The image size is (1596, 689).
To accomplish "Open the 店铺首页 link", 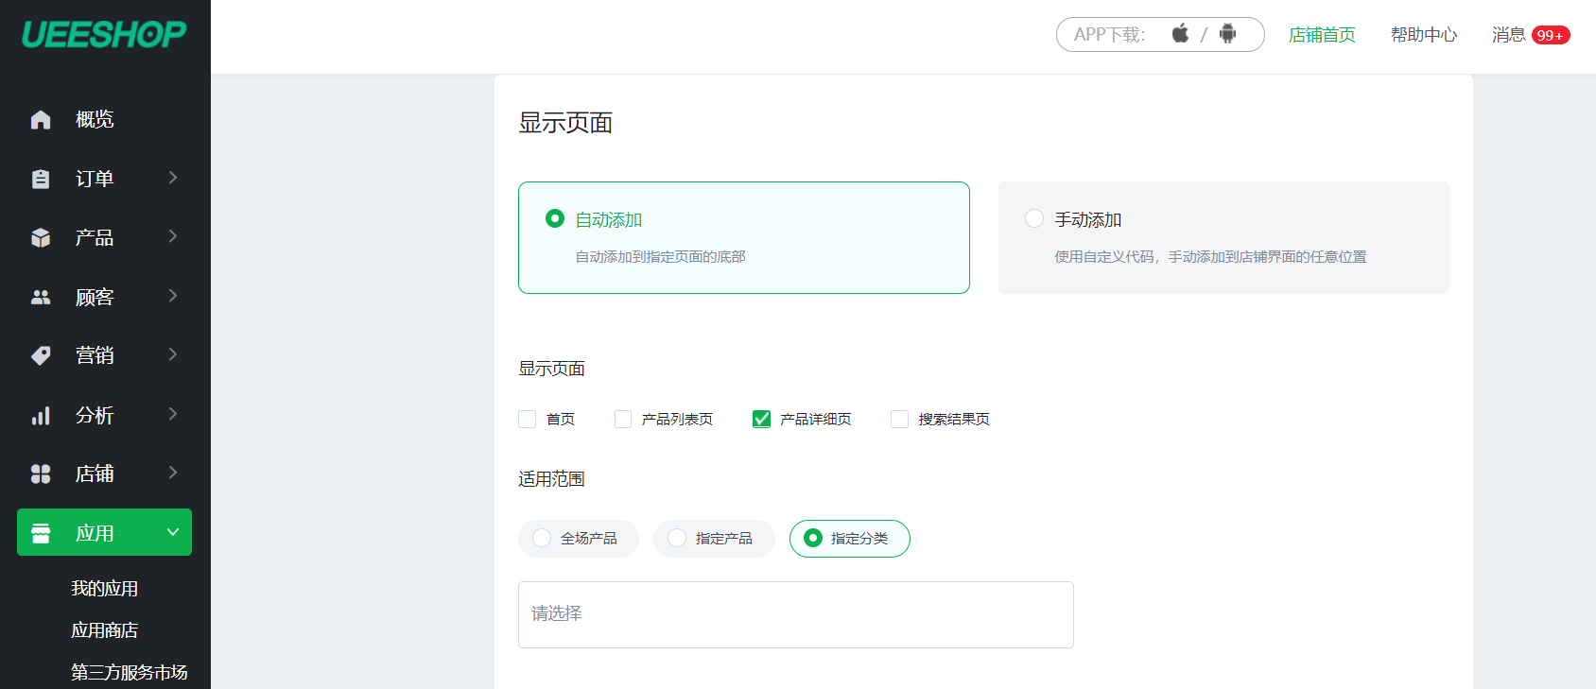I will coord(1322,35).
